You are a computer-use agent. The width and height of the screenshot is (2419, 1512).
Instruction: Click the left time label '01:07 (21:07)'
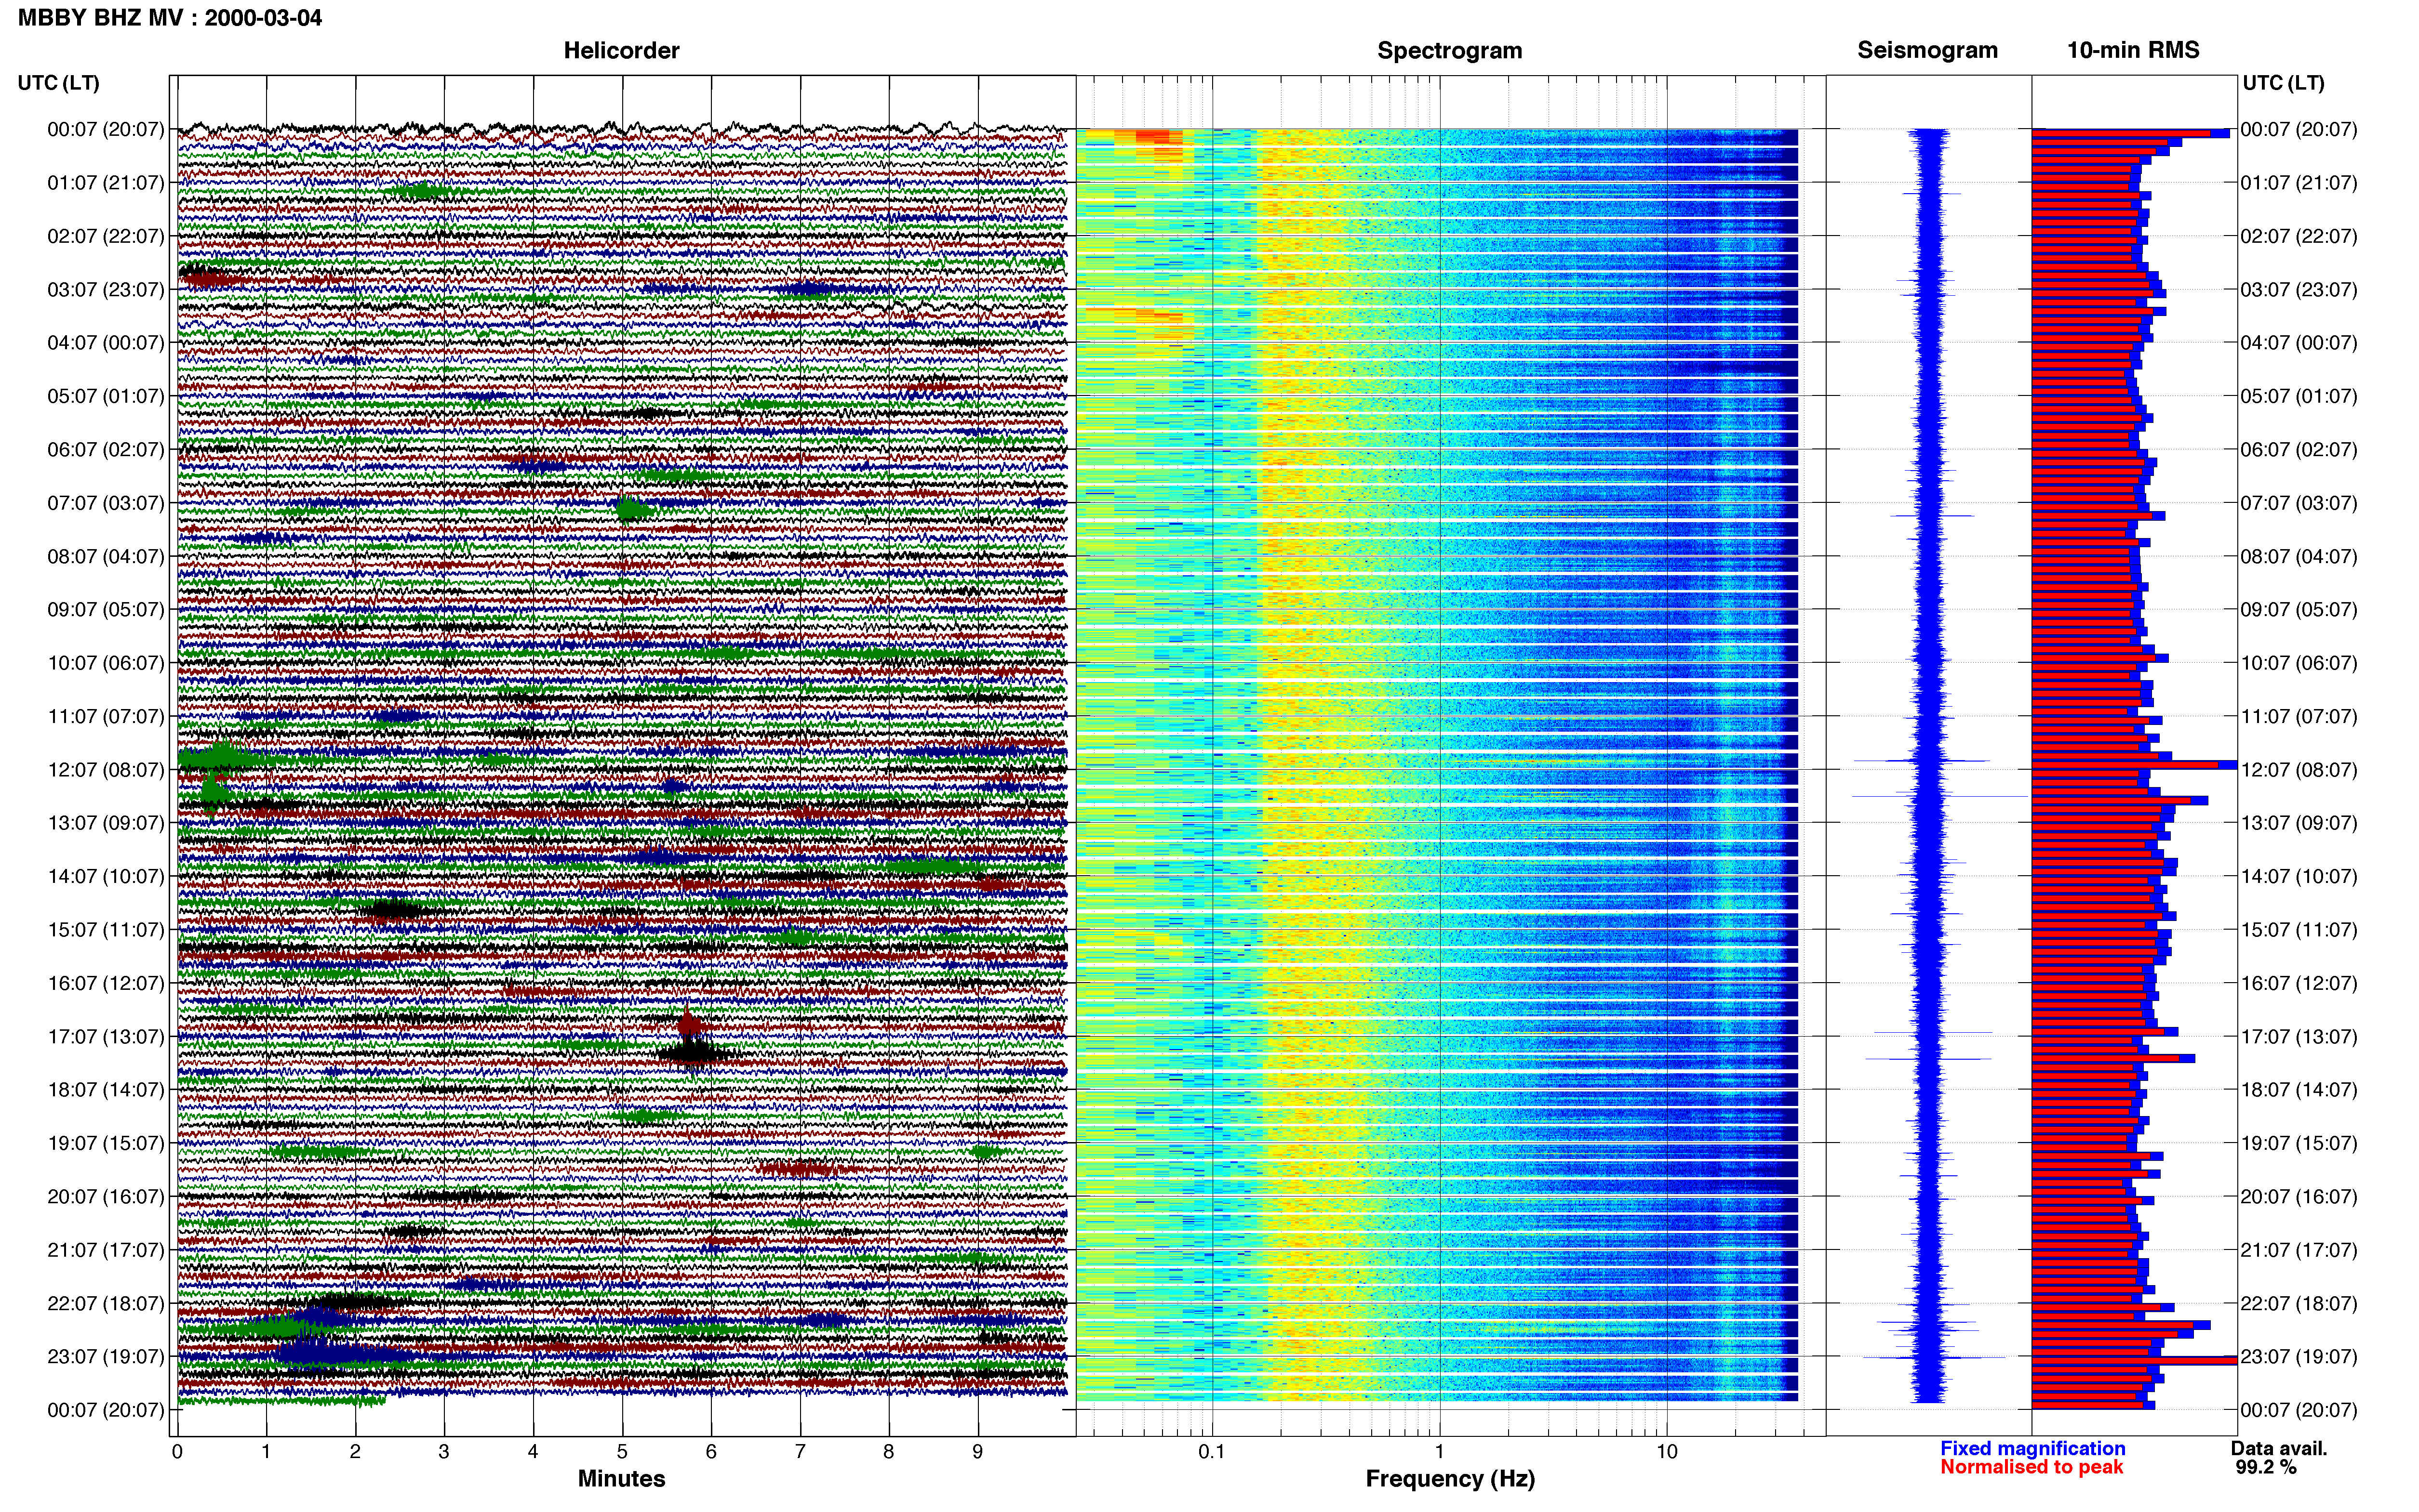point(105,182)
